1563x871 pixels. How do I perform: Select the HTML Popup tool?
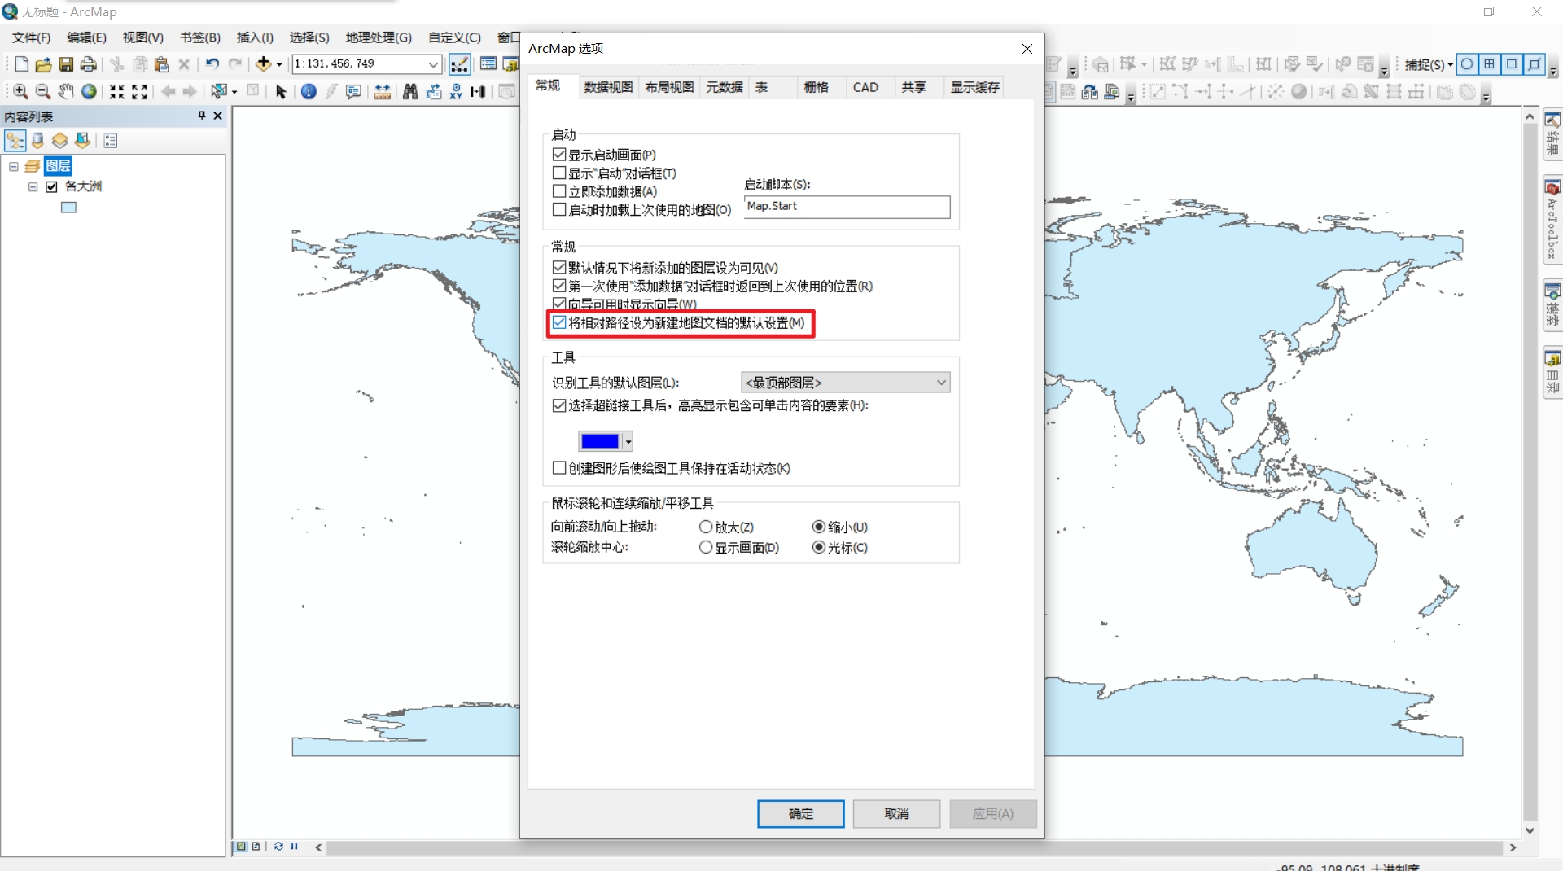click(x=353, y=92)
